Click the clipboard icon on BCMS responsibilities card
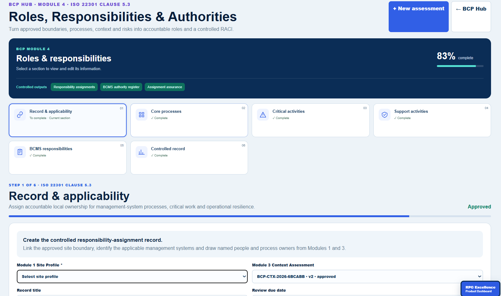The width and height of the screenshot is (501, 296). [x=20, y=152]
